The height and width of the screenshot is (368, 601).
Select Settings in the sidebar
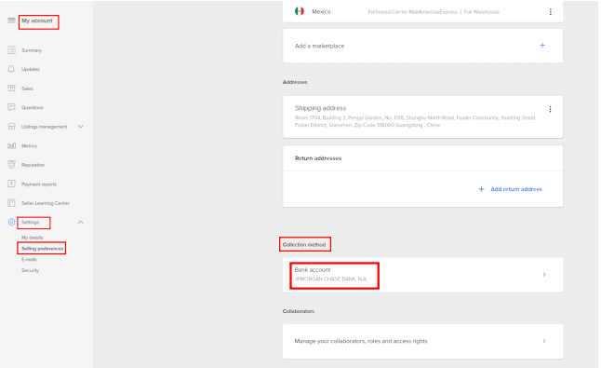click(31, 222)
